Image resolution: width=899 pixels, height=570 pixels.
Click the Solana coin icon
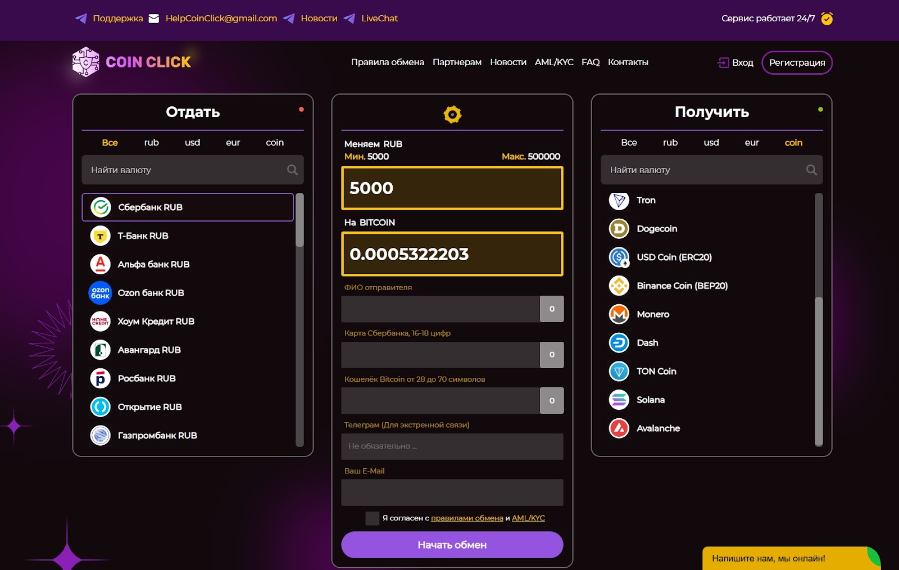(619, 400)
